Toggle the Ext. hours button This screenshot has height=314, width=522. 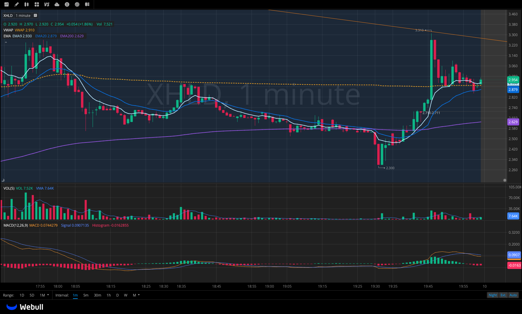503,295
